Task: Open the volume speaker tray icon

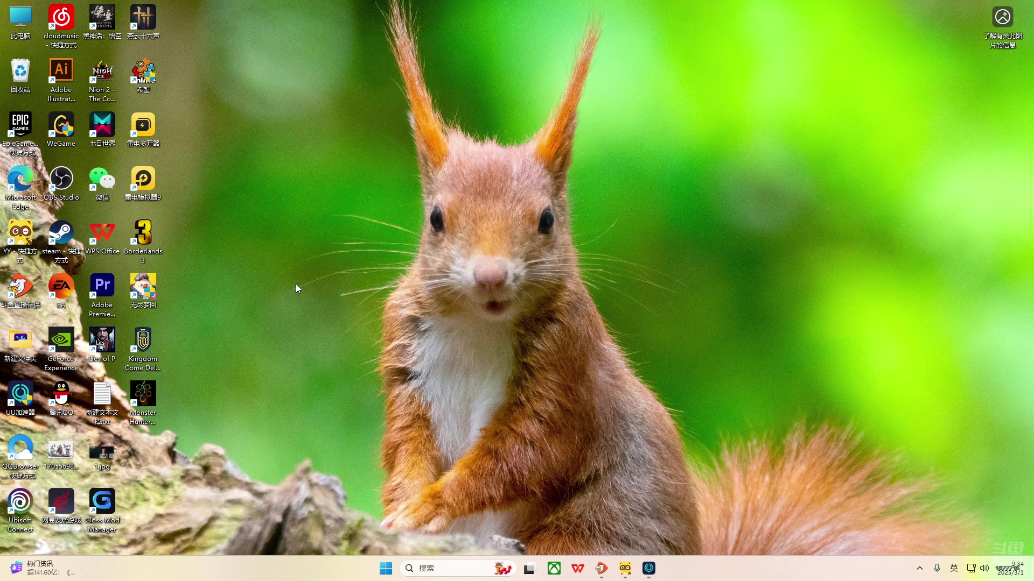Action: coord(984,568)
